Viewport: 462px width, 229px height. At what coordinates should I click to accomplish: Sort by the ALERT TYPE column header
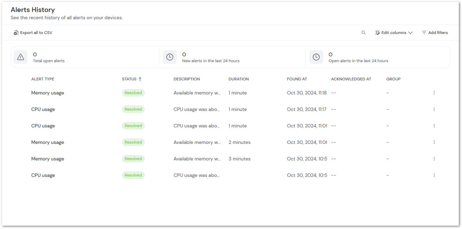pos(43,79)
